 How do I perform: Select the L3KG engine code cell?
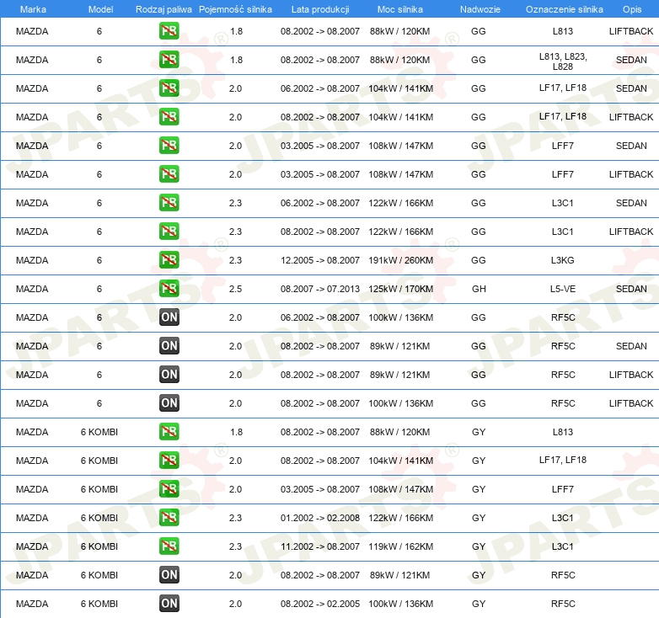pyautogui.click(x=562, y=260)
